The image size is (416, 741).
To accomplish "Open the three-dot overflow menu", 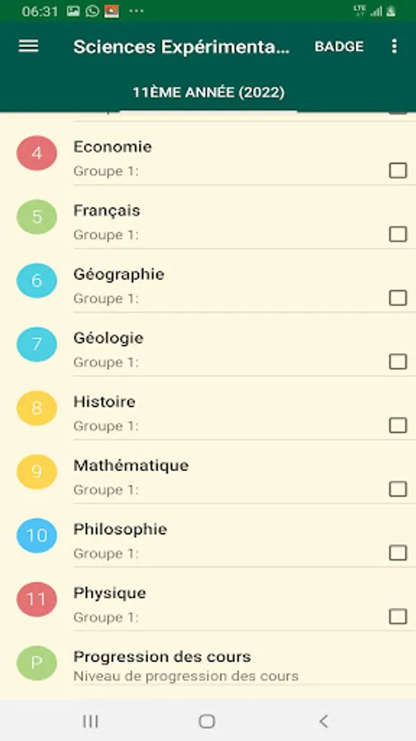I will 394,46.
